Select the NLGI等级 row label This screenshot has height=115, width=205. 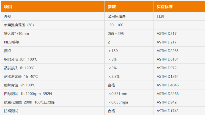(x=12, y=42)
